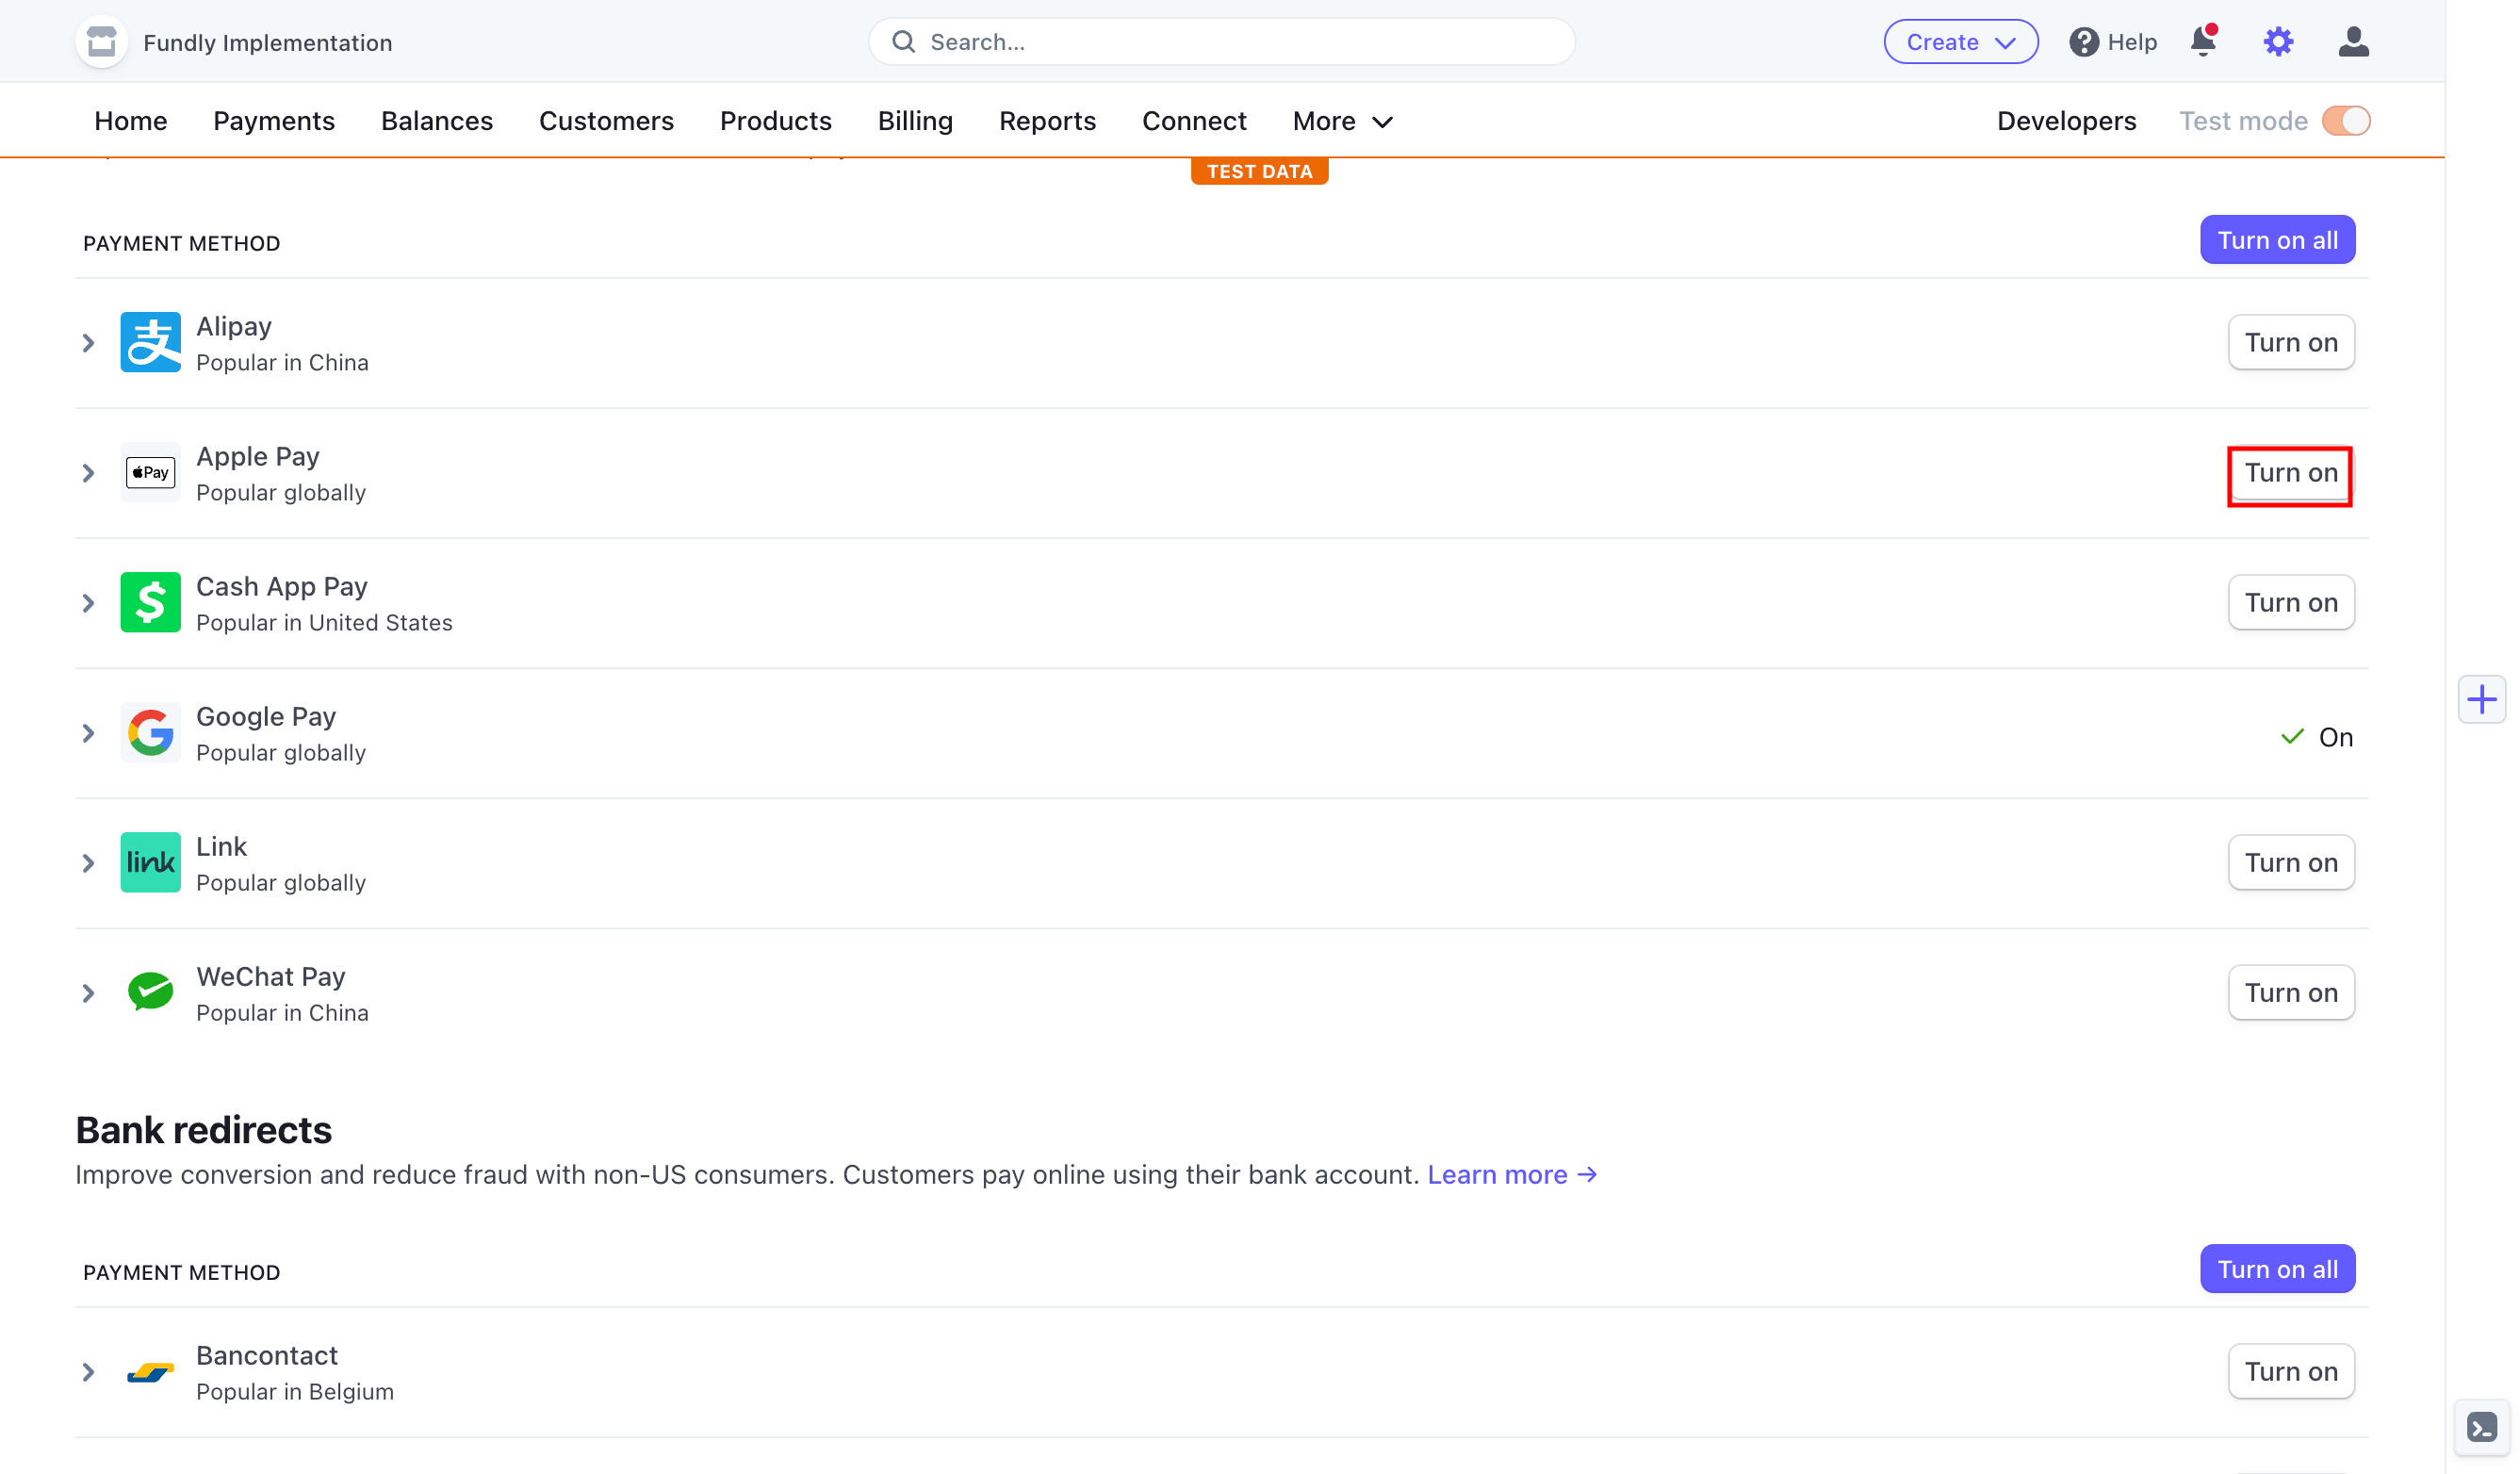Expand the WeChat Pay row chevron
This screenshot has height=1474, width=2520.
pyautogui.click(x=88, y=993)
